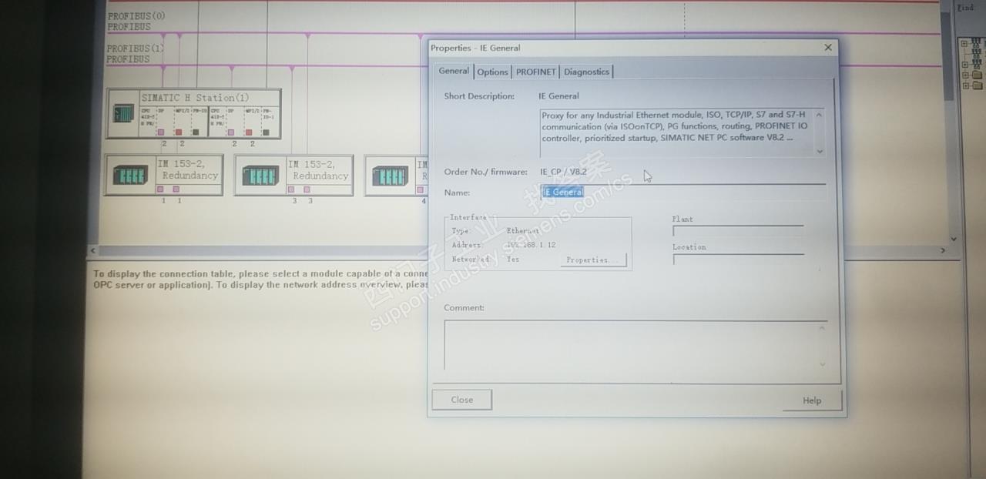Select the PROFIBUS(0) subnet label
Image resolution: width=986 pixels, height=479 pixels.
click(x=136, y=16)
